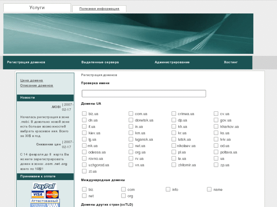
Task: Click the .MOBI news headline
Action: coord(56,107)
